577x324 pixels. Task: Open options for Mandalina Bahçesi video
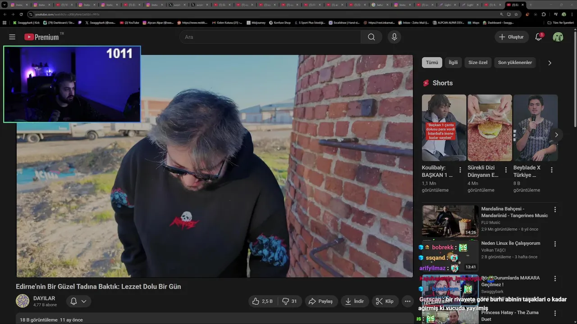pyautogui.click(x=555, y=209)
